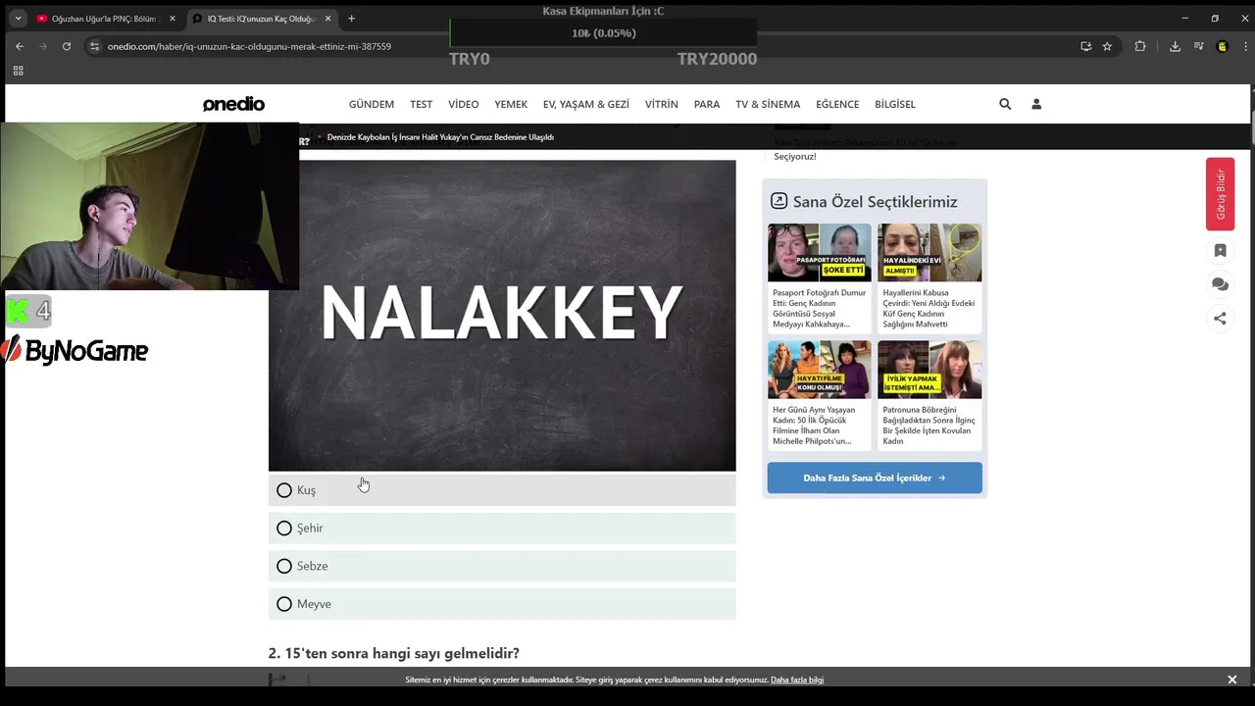The image size is (1255, 706).
Task: Open the EV, YAŞAM & GEZİ menu
Action: click(586, 104)
